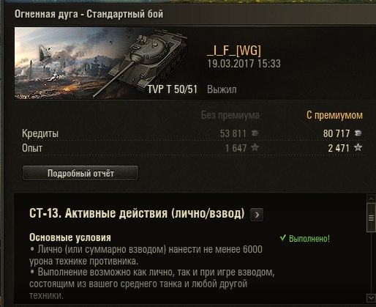Screen dimensions: 376x307
Task: Click the premium experience star icon
Action: coord(358,147)
